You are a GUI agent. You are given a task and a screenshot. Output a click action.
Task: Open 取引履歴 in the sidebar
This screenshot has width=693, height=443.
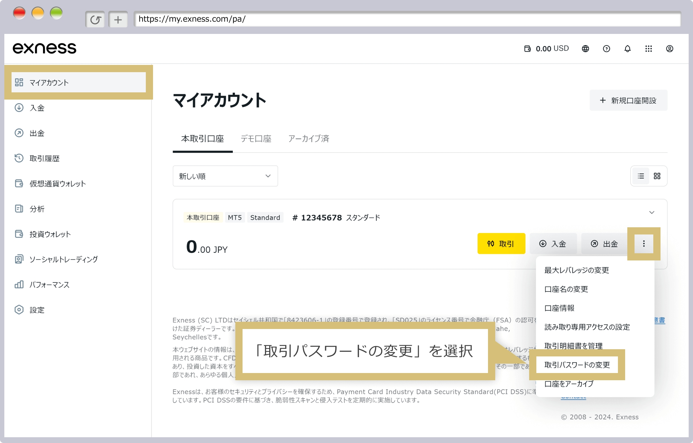click(44, 158)
